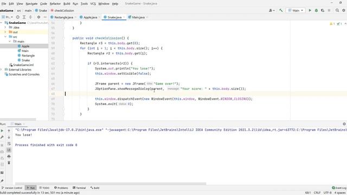Clear console with trash icon
The width and height of the screenshot is (347, 195).
pos(9,162)
